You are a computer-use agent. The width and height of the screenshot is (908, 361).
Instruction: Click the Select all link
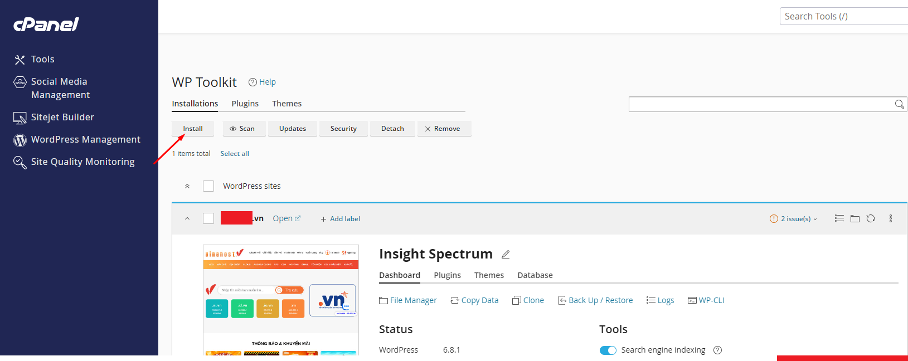[x=235, y=154]
